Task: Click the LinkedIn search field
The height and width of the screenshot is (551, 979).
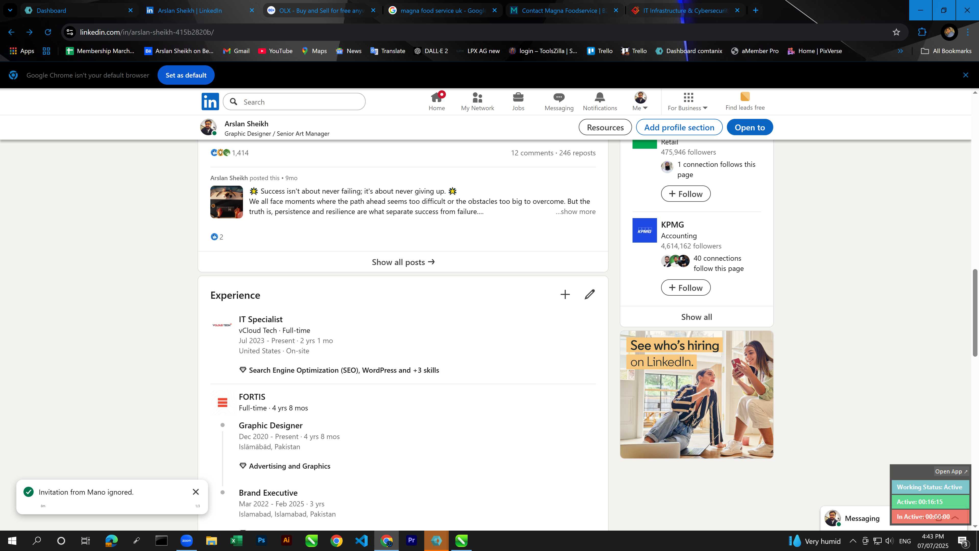Action: click(x=294, y=102)
